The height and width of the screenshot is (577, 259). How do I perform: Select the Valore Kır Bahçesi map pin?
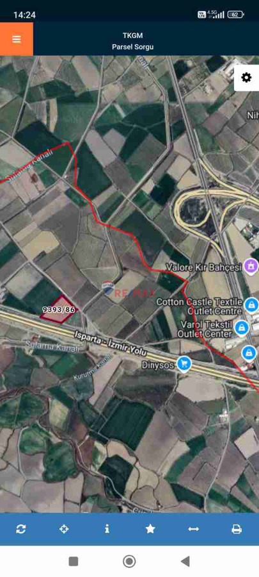pos(251,267)
